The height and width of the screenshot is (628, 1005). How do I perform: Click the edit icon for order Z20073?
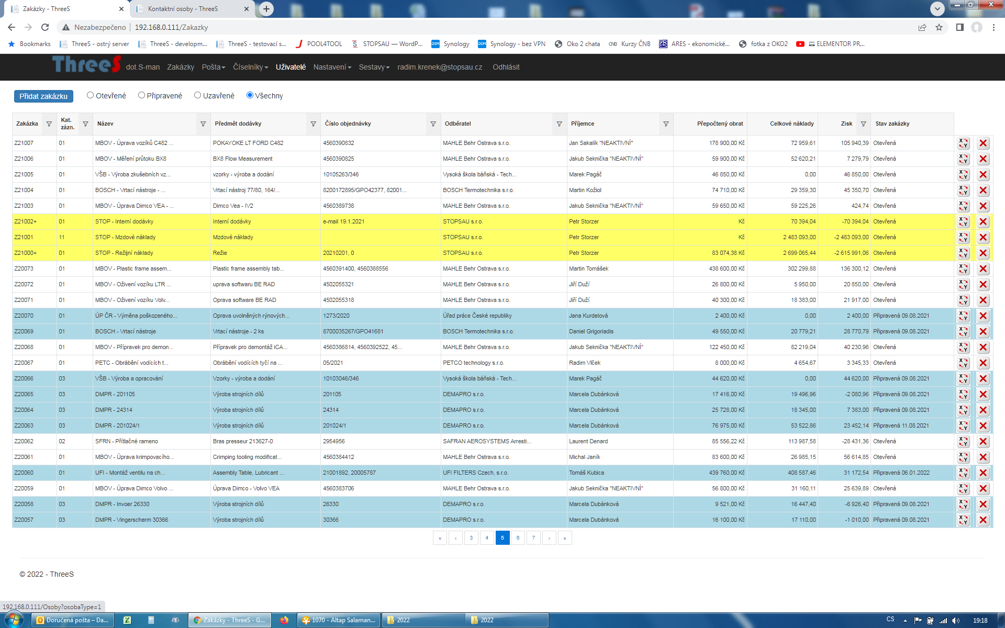(x=964, y=268)
